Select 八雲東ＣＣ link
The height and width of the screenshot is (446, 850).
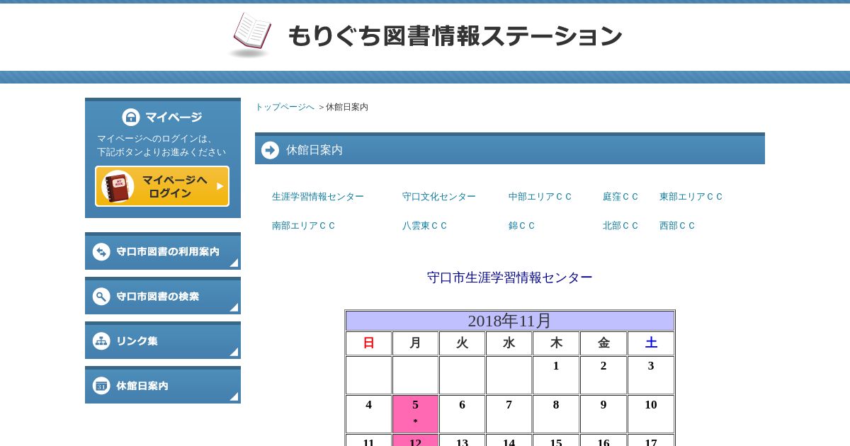(425, 226)
